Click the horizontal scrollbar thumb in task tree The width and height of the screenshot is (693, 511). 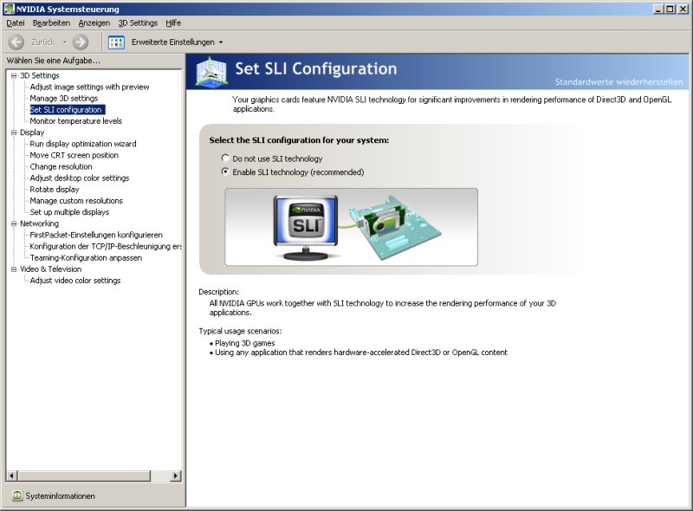84,476
